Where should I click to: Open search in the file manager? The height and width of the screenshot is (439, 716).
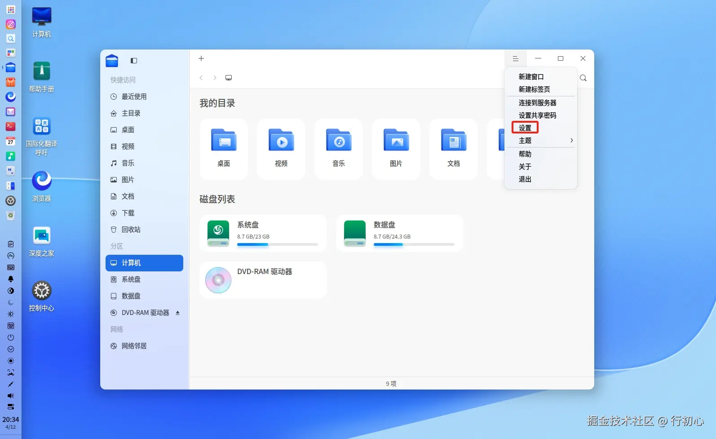583,78
